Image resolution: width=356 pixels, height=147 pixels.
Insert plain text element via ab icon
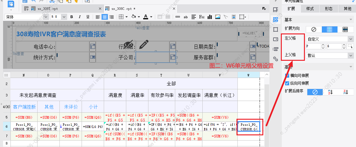tap(185, 17)
